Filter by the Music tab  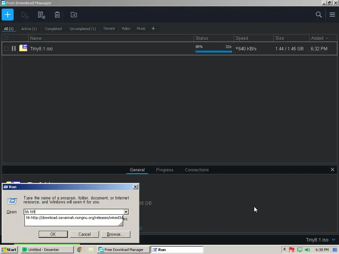[x=141, y=28]
